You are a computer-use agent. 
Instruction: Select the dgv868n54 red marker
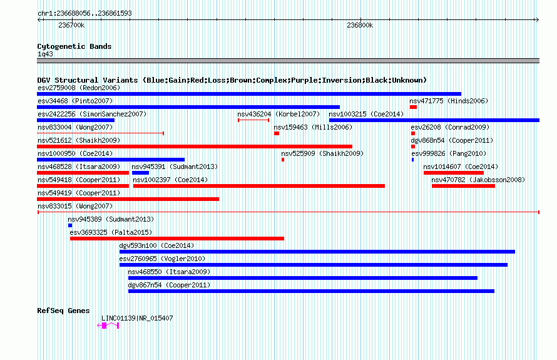coord(413,147)
